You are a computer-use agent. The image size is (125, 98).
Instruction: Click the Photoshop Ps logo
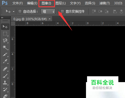(5, 3)
